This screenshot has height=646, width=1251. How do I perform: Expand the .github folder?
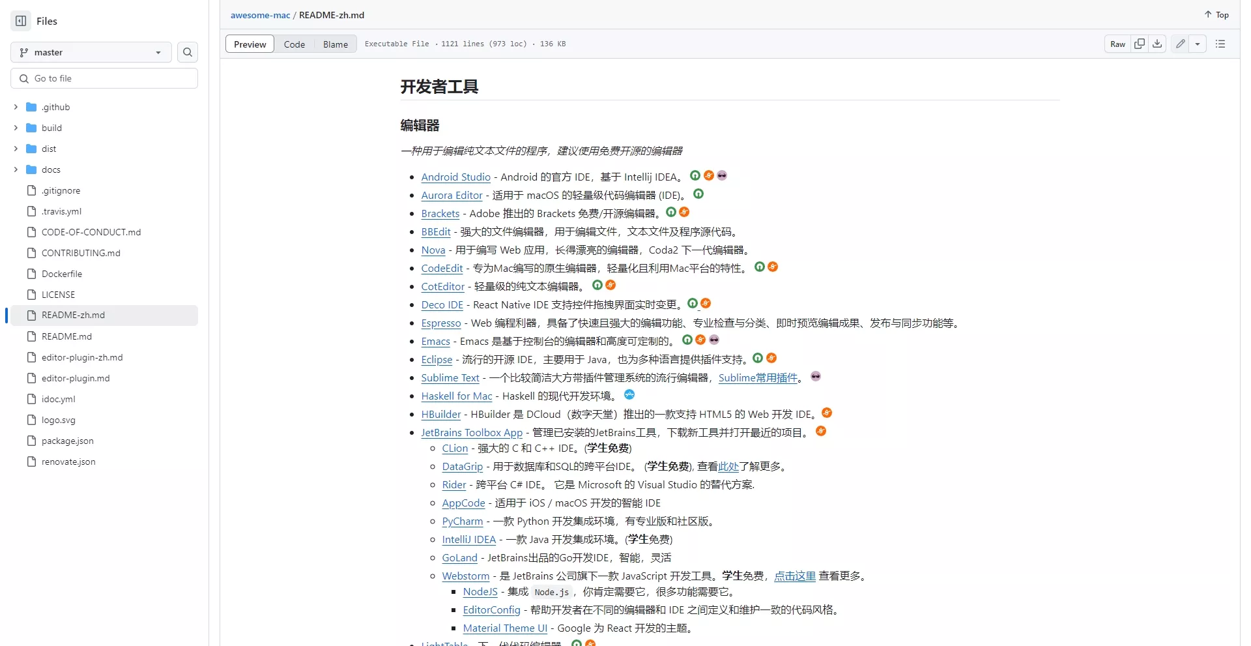pyautogui.click(x=16, y=107)
